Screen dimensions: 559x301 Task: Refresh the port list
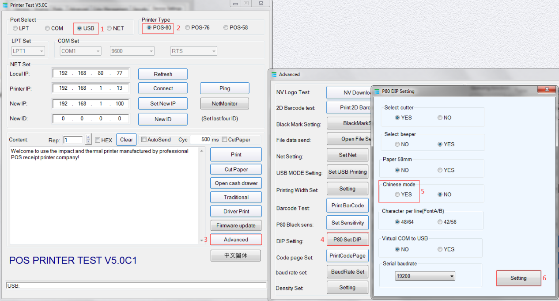[162, 74]
